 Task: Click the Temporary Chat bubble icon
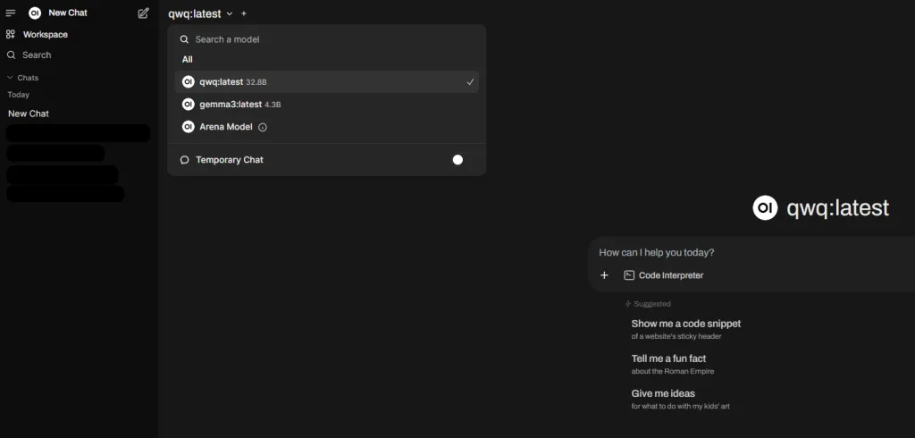coord(184,159)
